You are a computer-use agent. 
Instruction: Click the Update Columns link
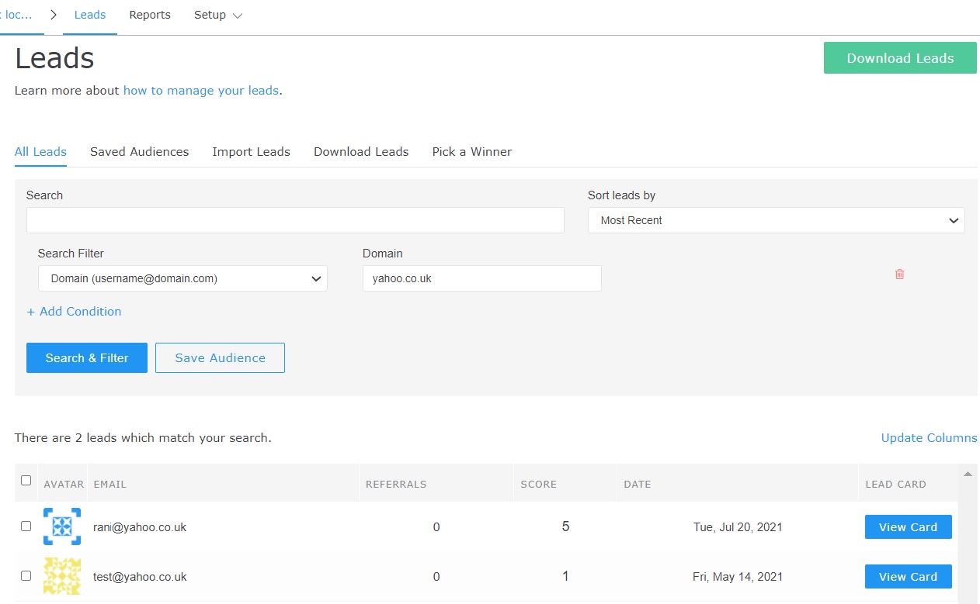pos(929,437)
